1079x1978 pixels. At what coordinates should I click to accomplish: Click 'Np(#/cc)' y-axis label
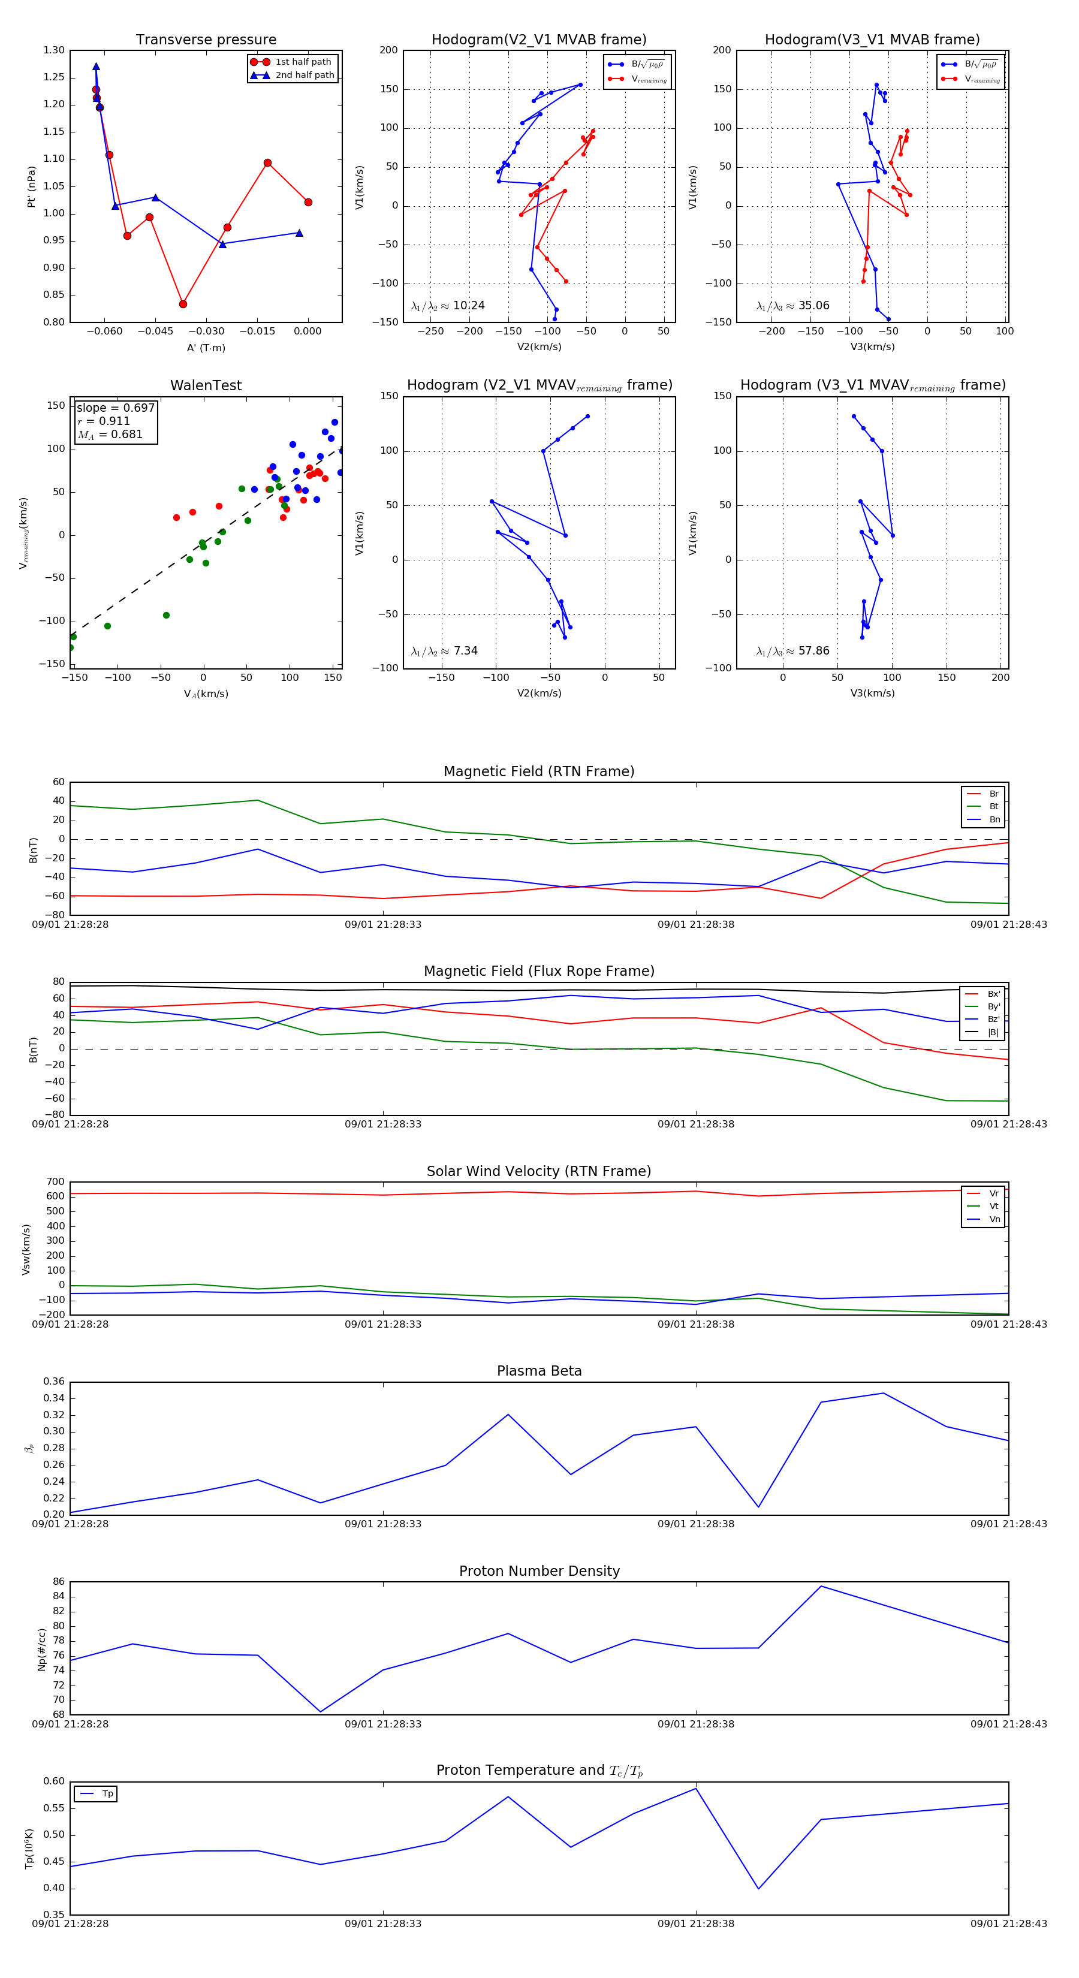click(x=41, y=1650)
